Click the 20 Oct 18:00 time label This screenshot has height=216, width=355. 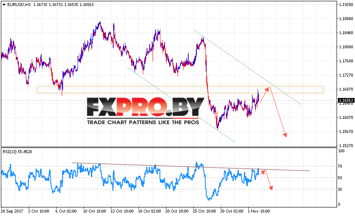point(177,211)
